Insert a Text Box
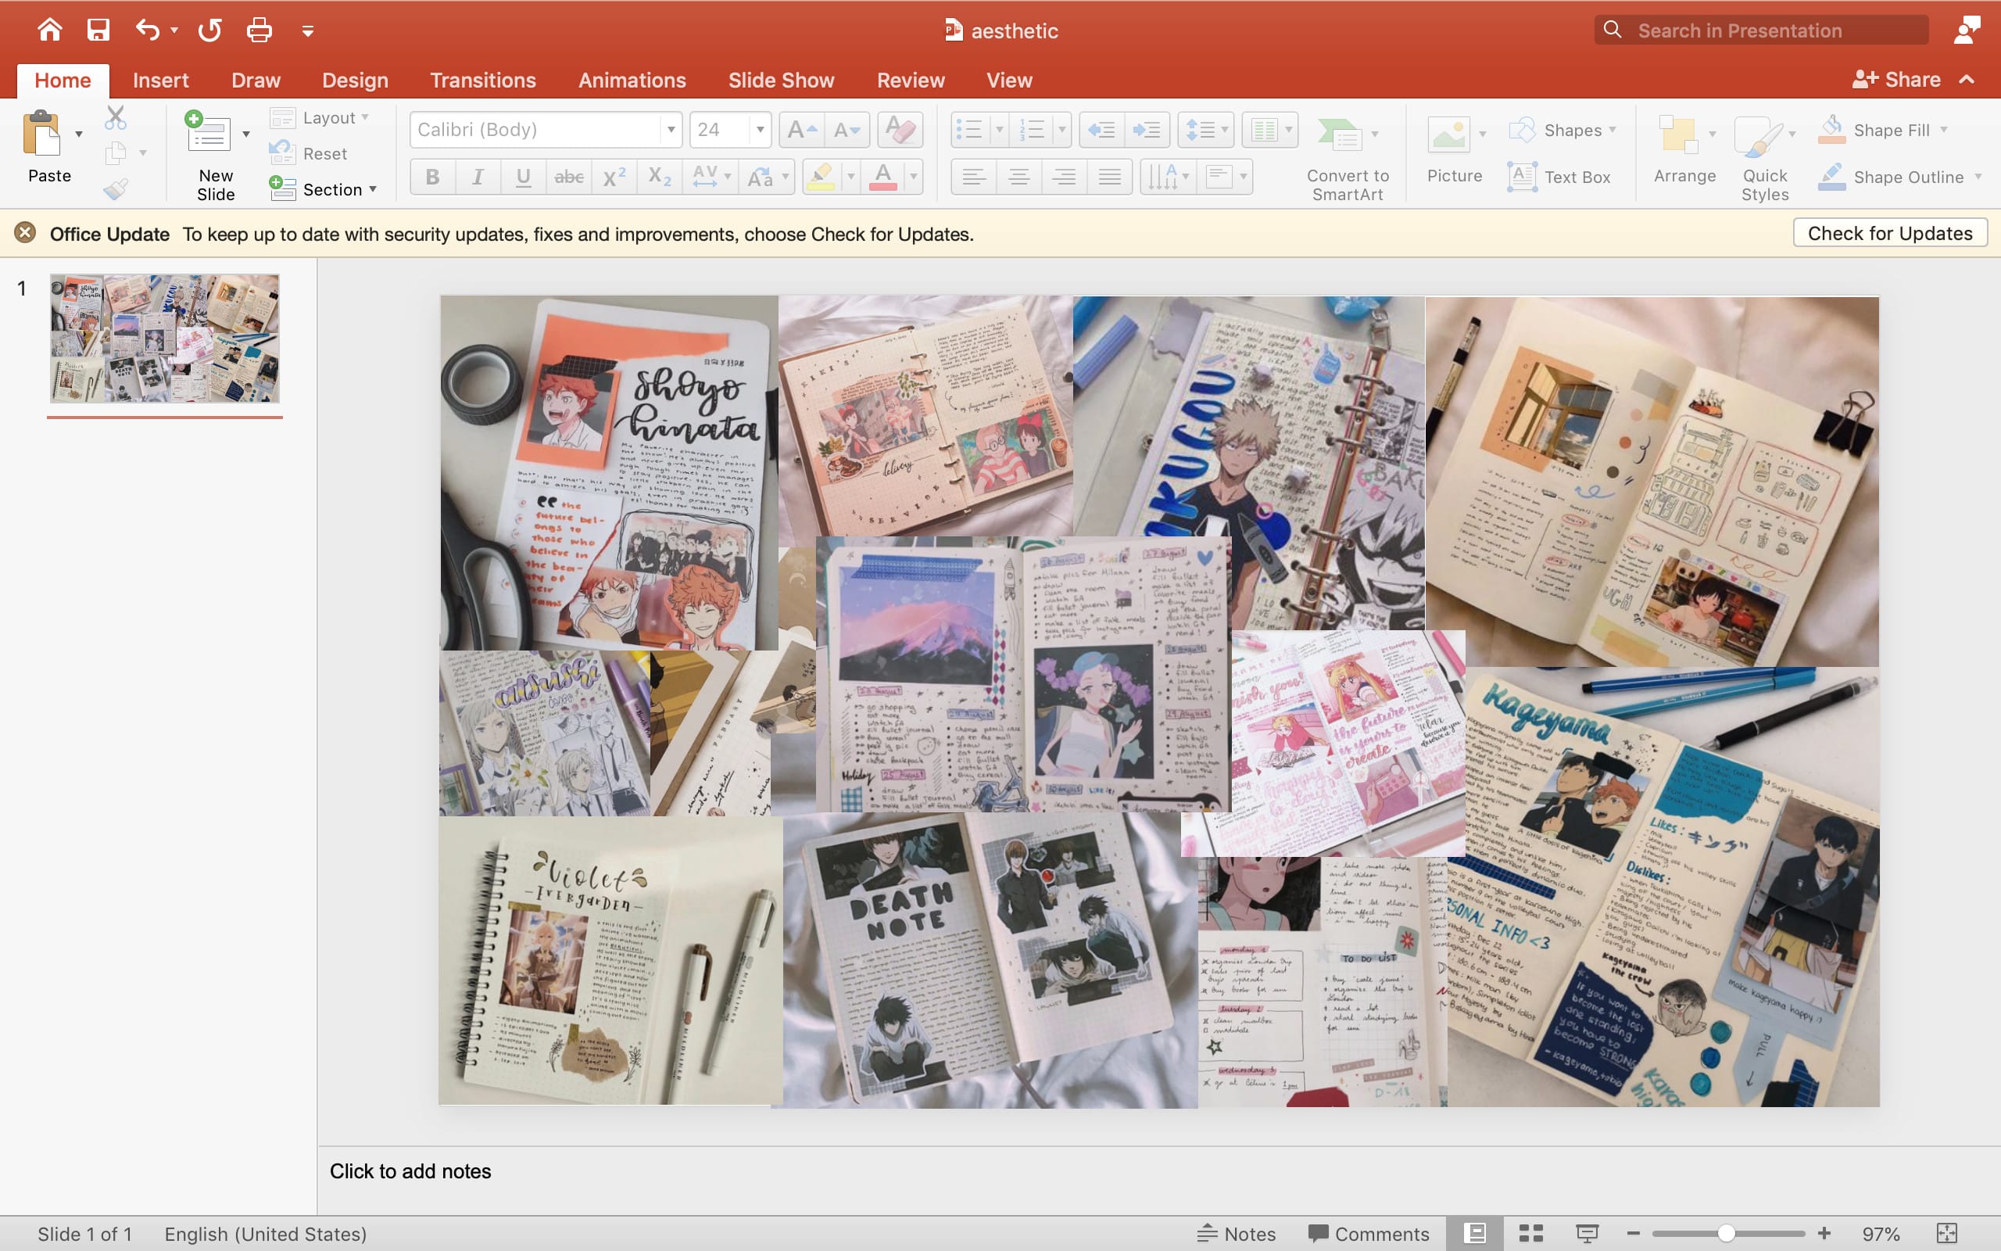 click(1559, 177)
